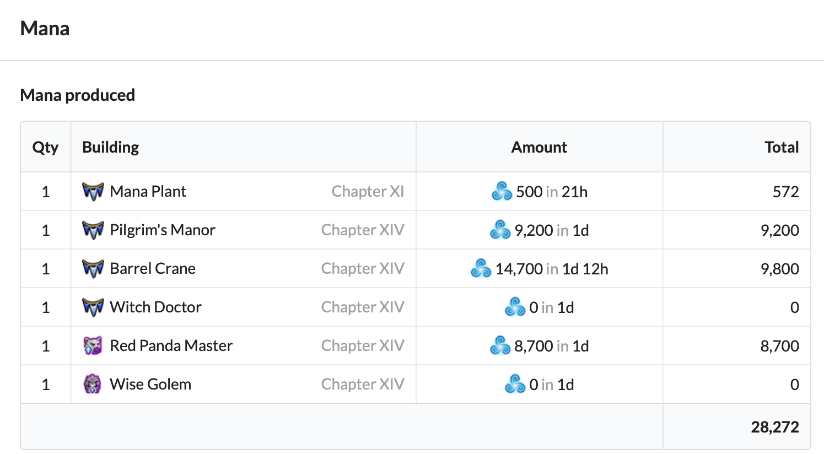
Task: Open the Mana Plant building details
Action: [x=148, y=191]
